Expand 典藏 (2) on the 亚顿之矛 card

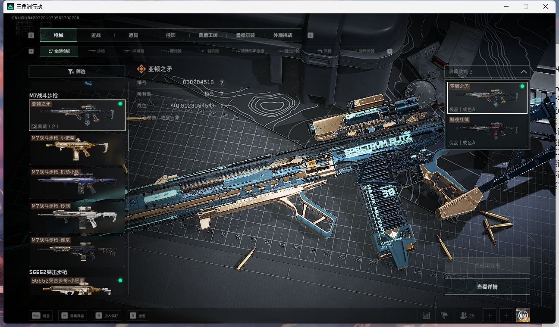pos(45,127)
